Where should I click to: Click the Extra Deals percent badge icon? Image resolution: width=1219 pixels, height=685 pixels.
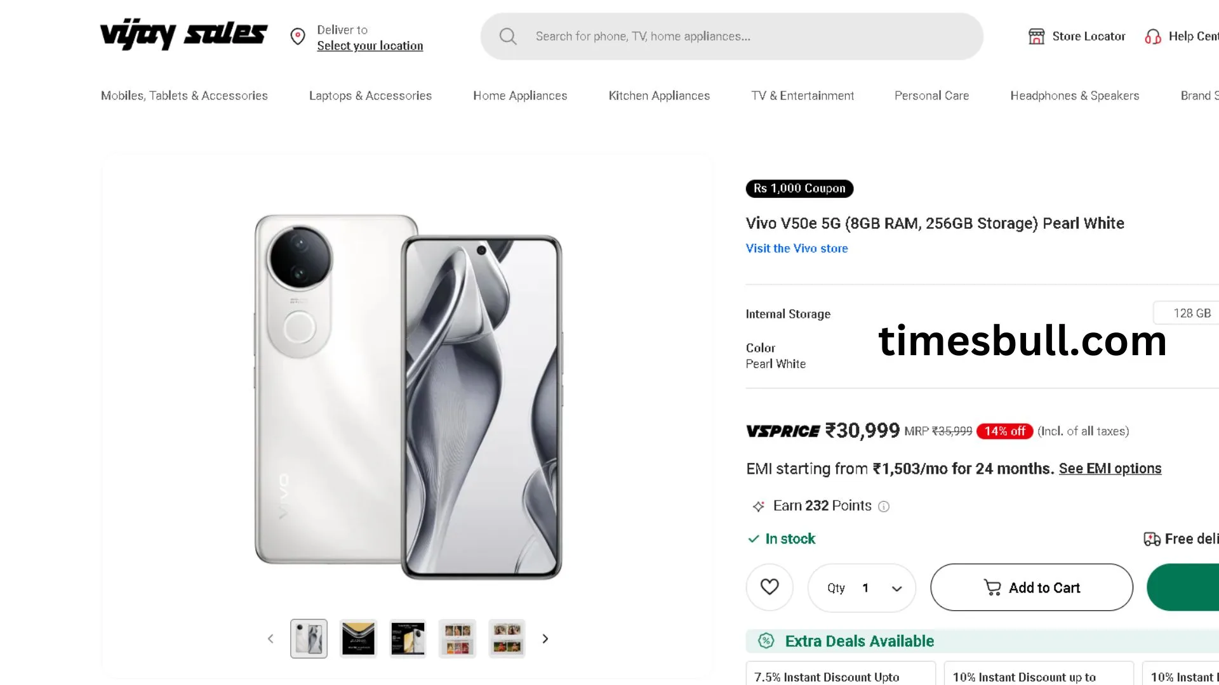(766, 641)
